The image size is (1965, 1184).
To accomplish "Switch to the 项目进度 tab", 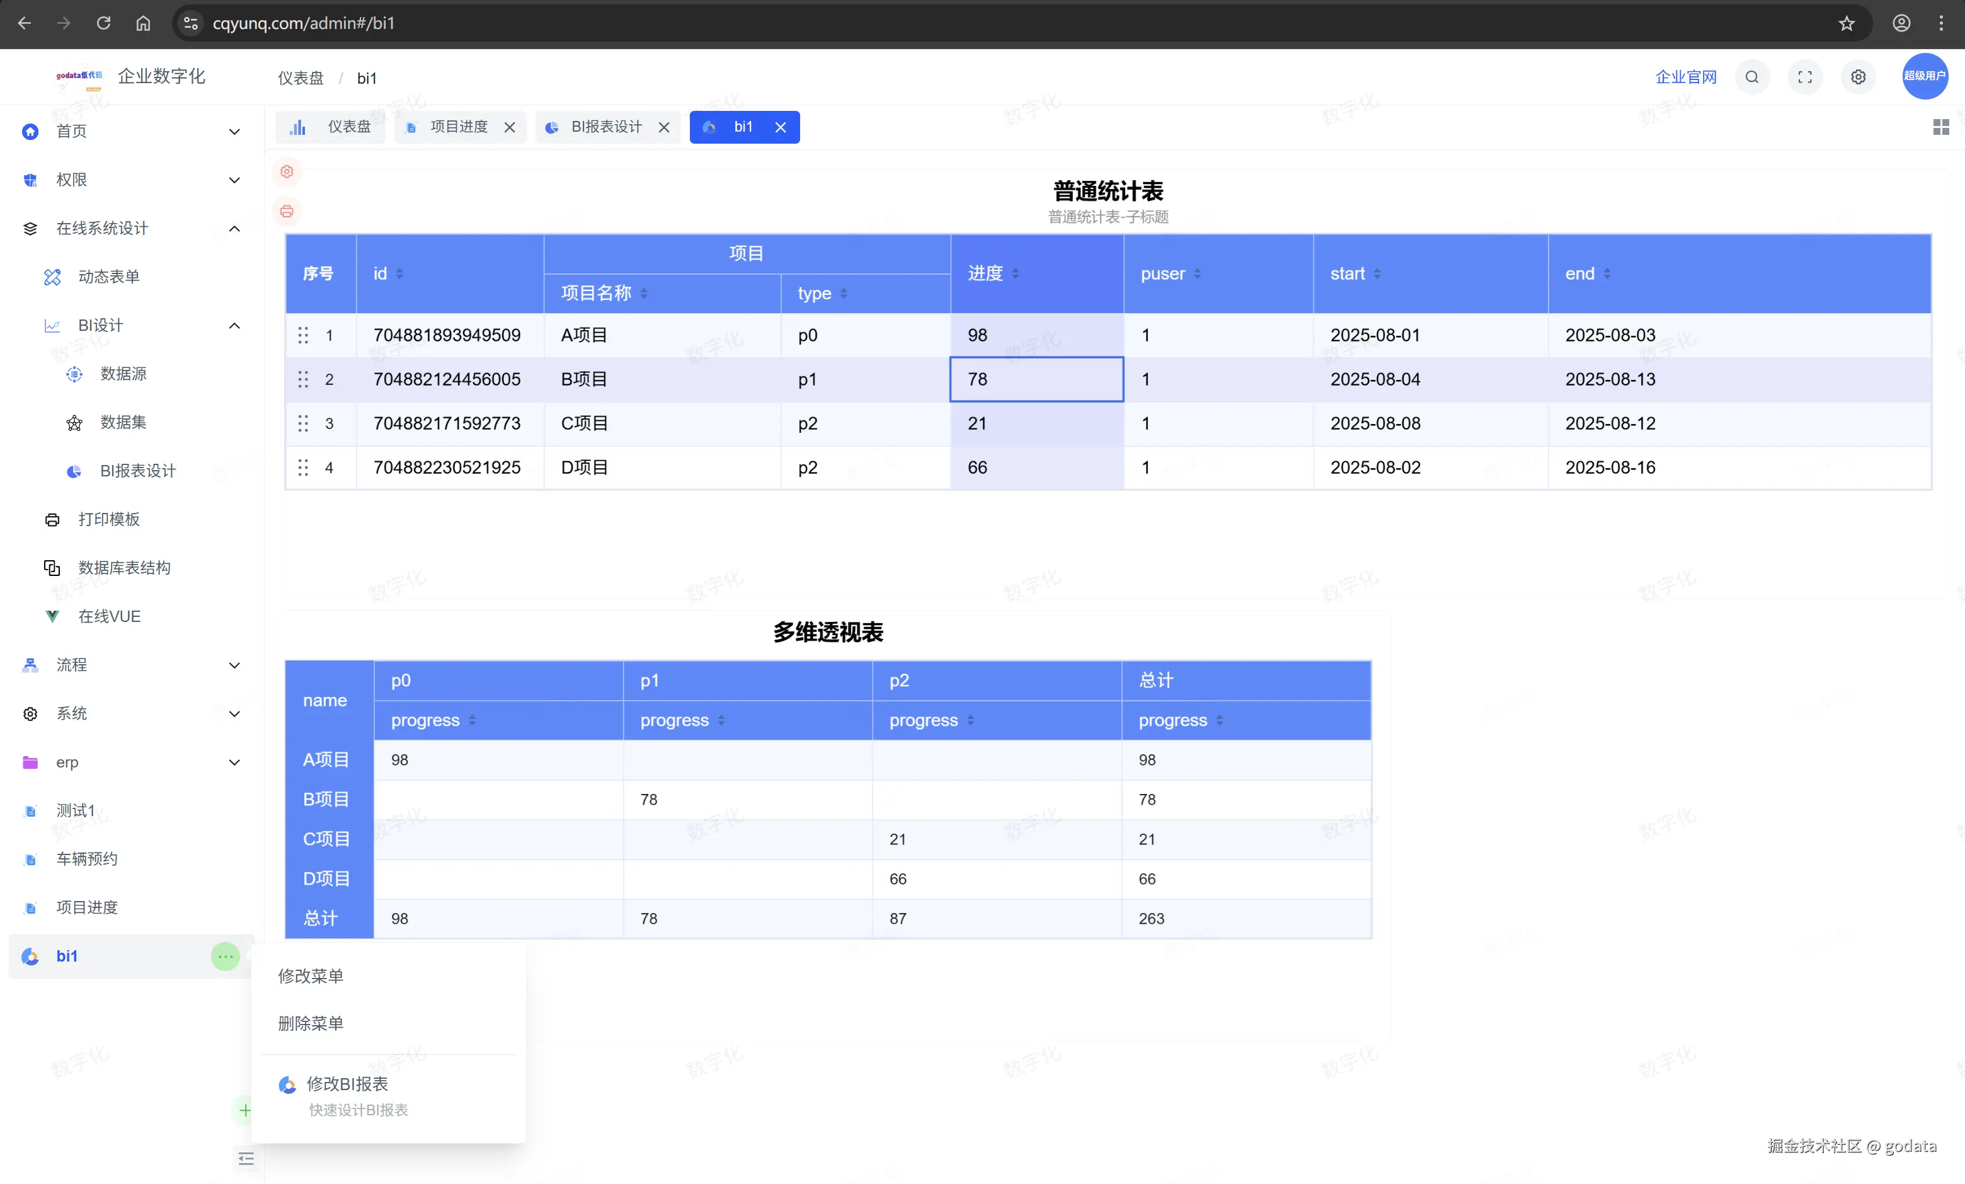I will [458, 127].
